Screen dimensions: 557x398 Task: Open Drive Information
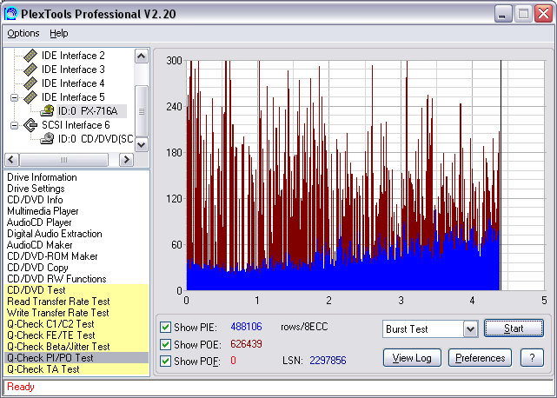42,177
